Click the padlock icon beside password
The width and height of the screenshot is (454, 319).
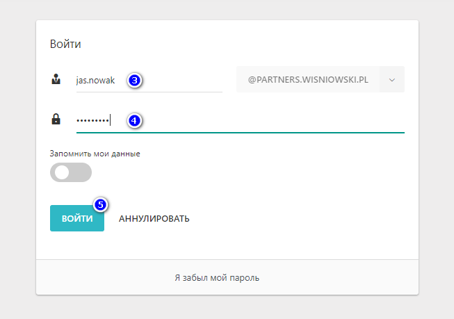pos(56,120)
